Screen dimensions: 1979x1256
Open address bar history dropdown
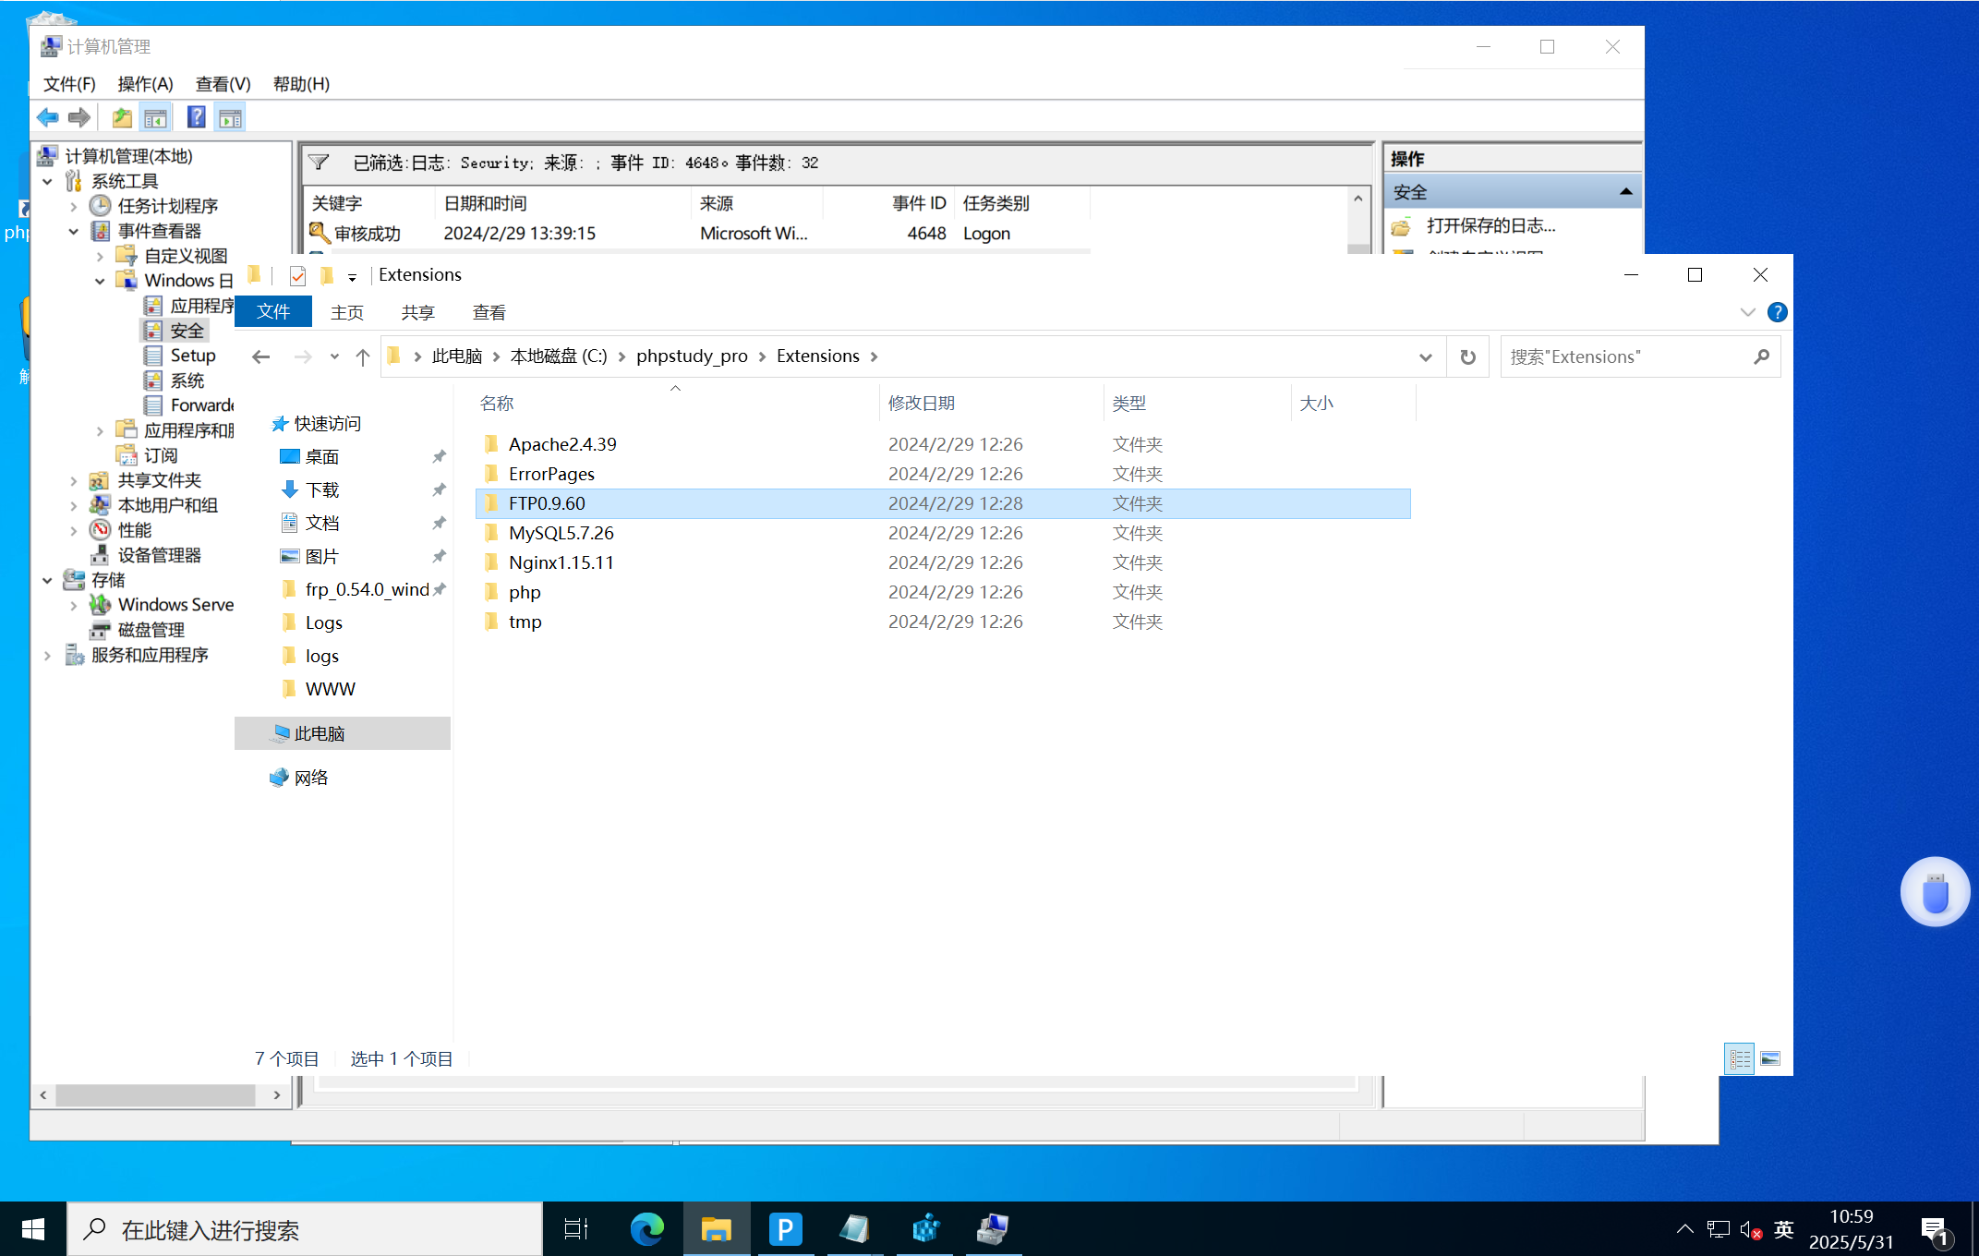click(1425, 356)
